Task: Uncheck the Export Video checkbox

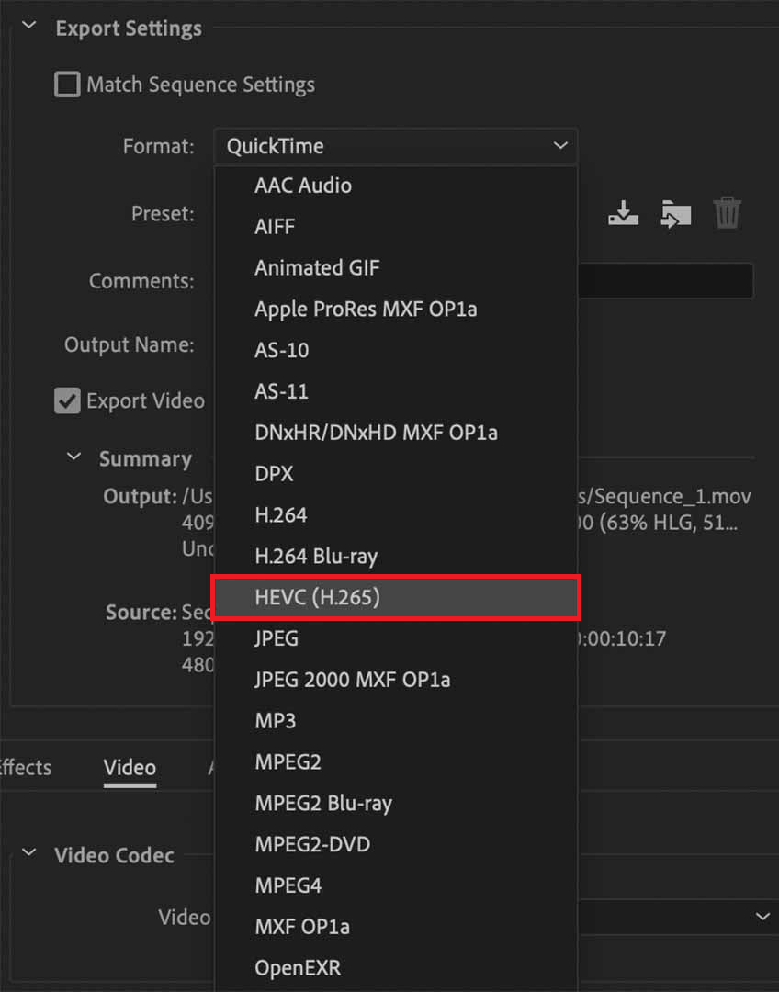Action: click(67, 400)
